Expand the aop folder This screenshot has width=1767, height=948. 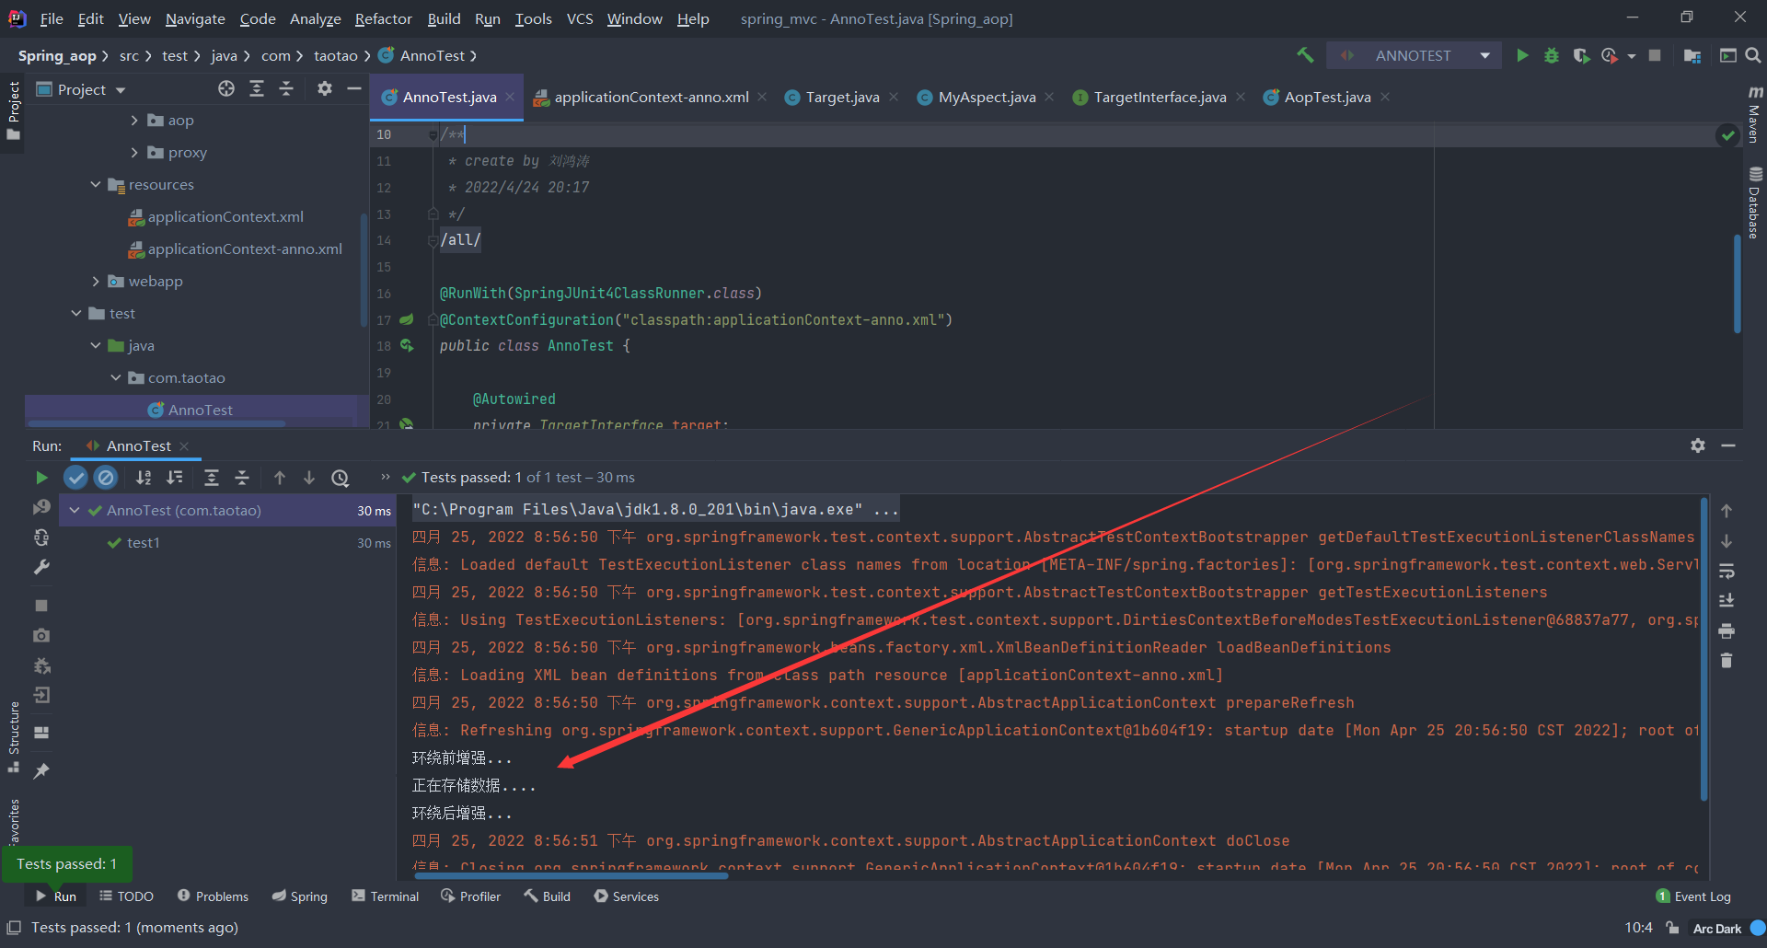click(134, 121)
